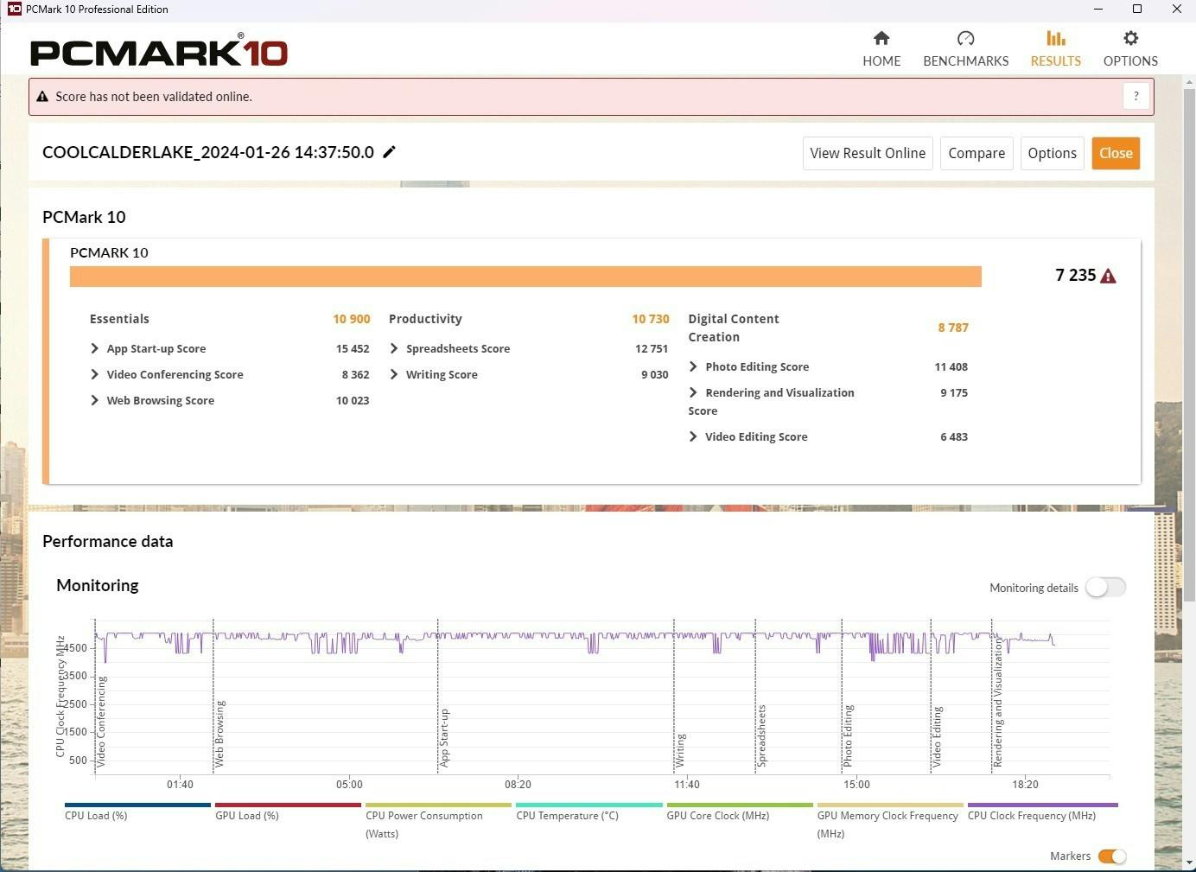Viewport: 1196px width, 872px height.
Task: Expand the Spreadsheets Score details
Action: [x=394, y=349]
